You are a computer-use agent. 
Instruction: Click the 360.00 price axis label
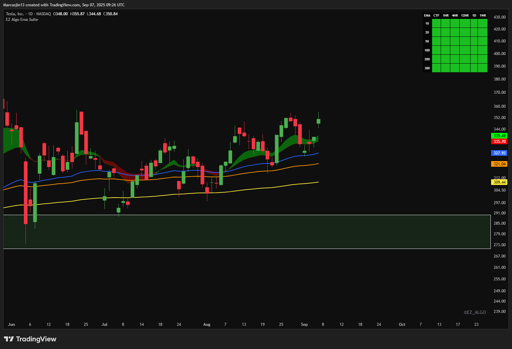pyautogui.click(x=499, y=106)
